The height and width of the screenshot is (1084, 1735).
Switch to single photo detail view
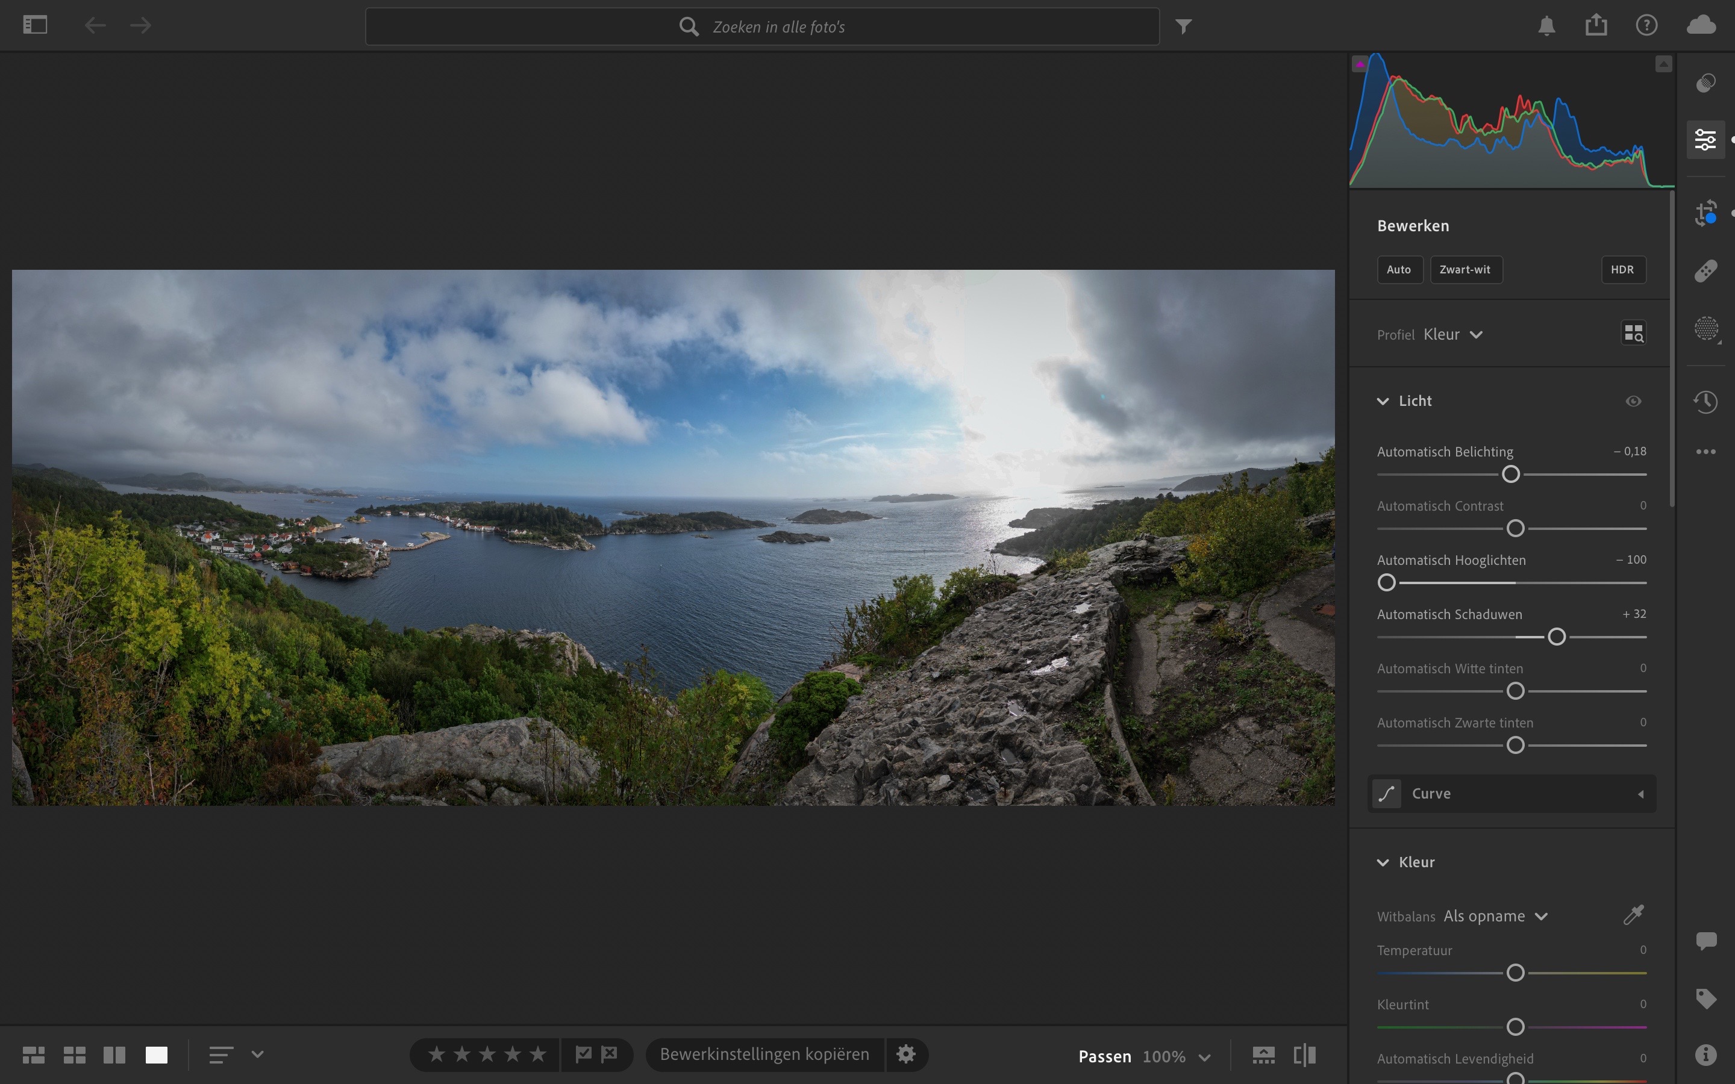pyautogui.click(x=156, y=1055)
